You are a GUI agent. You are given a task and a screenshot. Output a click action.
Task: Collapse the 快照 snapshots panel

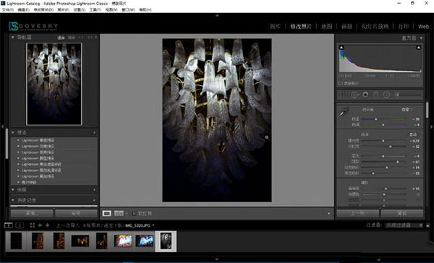tap(13, 190)
